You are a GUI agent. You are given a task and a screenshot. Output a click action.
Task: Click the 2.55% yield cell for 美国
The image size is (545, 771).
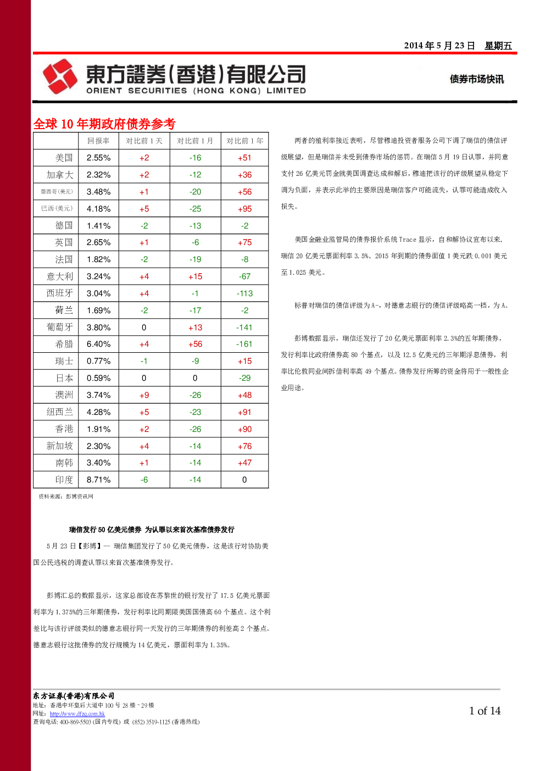(98, 158)
